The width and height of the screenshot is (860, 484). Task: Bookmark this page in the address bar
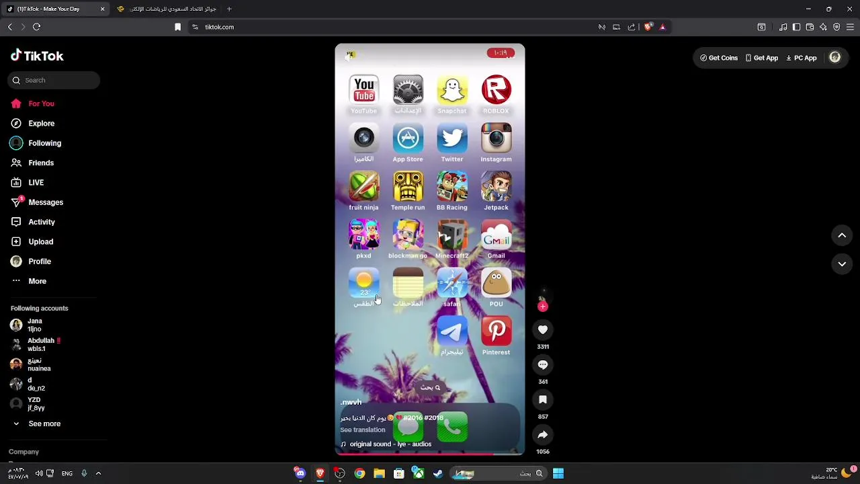[177, 27]
